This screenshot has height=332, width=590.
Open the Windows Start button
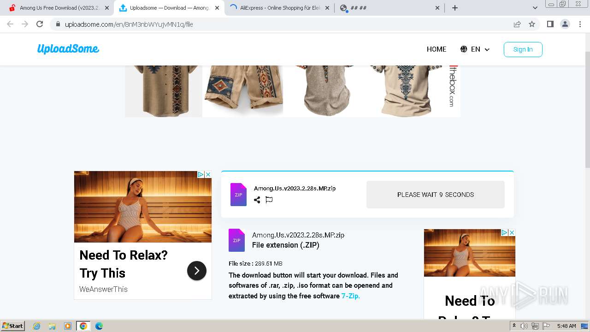[x=13, y=326]
